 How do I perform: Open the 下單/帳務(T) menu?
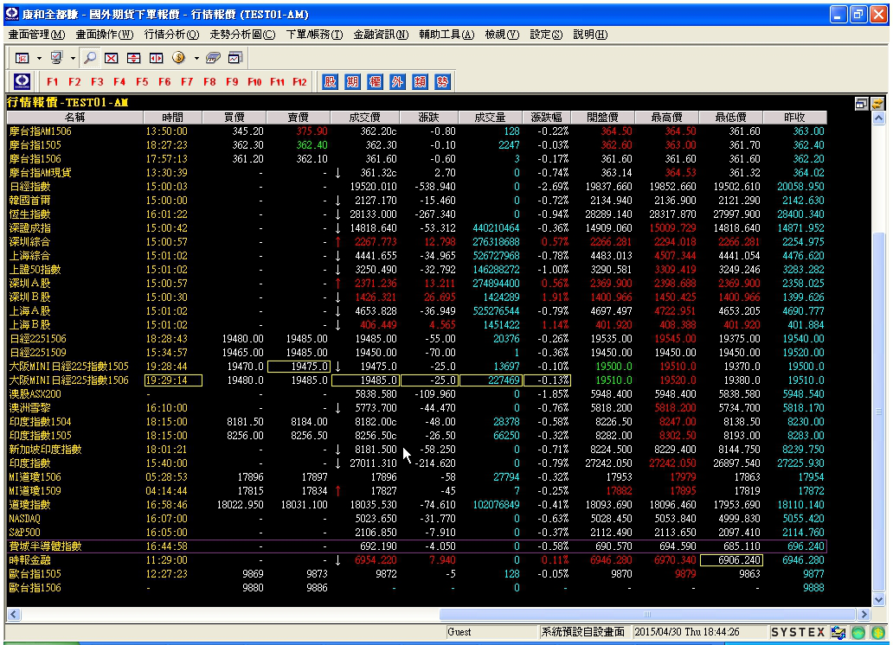[x=314, y=35]
